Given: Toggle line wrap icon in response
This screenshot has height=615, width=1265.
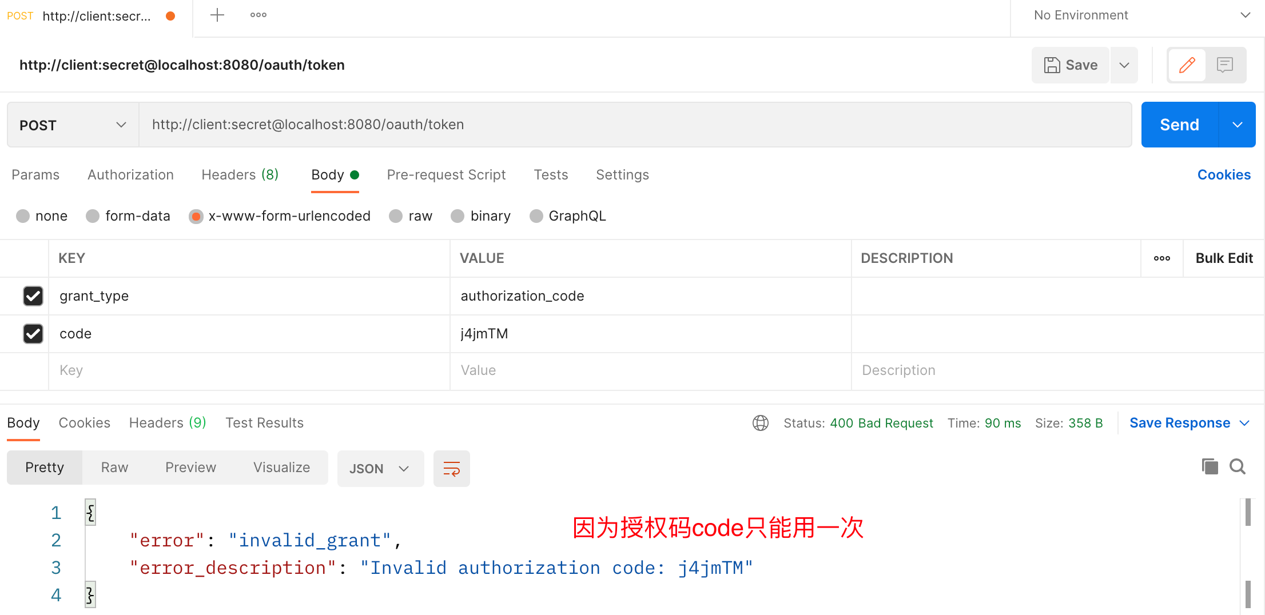Looking at the screenshot, I should [451, 469].
